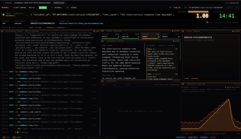Image resolution: width=241 pixels, height=139 pixels.
Task: Expand trace for read_file at 181.96
Action: click(95, 98)
